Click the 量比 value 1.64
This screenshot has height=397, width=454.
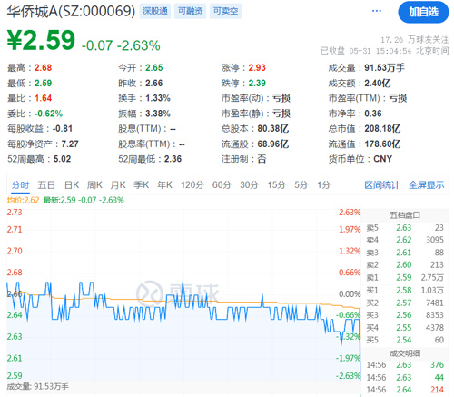pos(43,98)
